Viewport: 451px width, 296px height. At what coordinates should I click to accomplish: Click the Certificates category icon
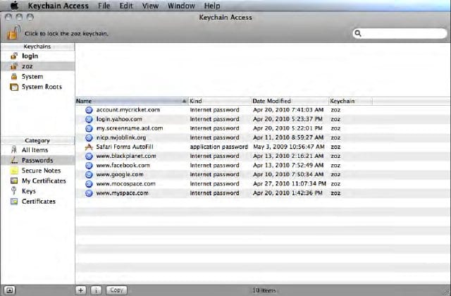click(14, 202)
